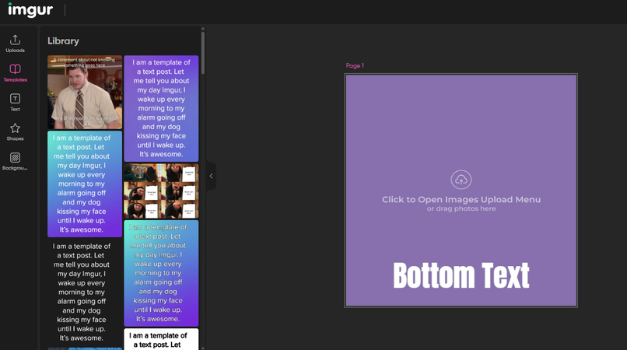Click 'or drag photos here' text
Viewport: 627px width, 350px height.
461,208
